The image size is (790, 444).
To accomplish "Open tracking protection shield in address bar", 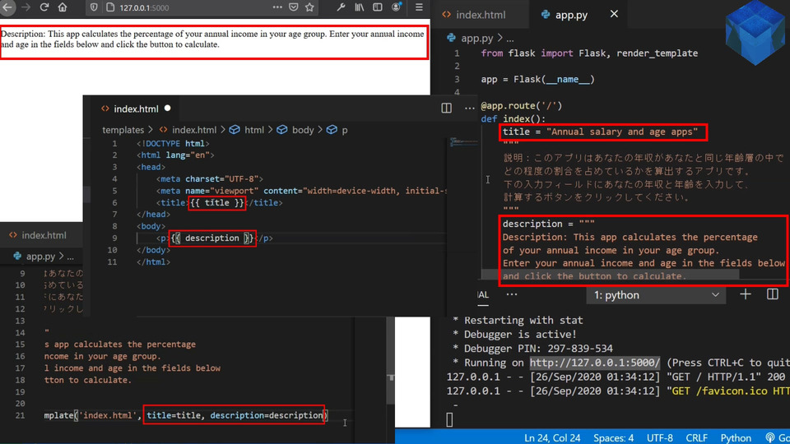I will click(93, 7).
